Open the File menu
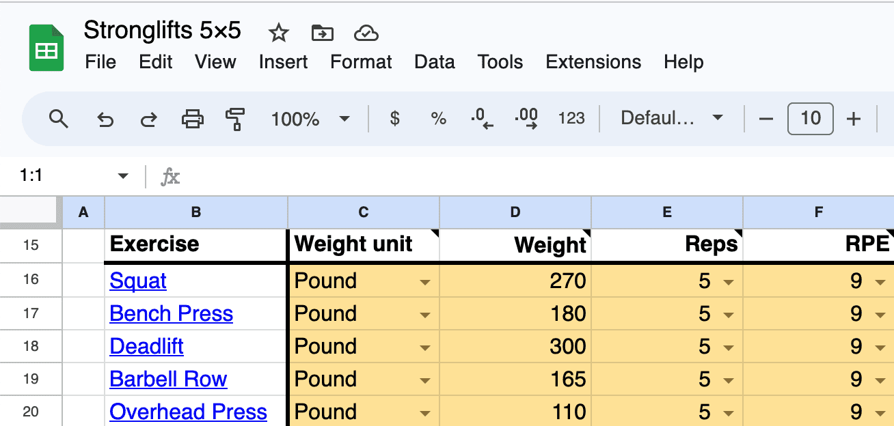 (100, 62)
